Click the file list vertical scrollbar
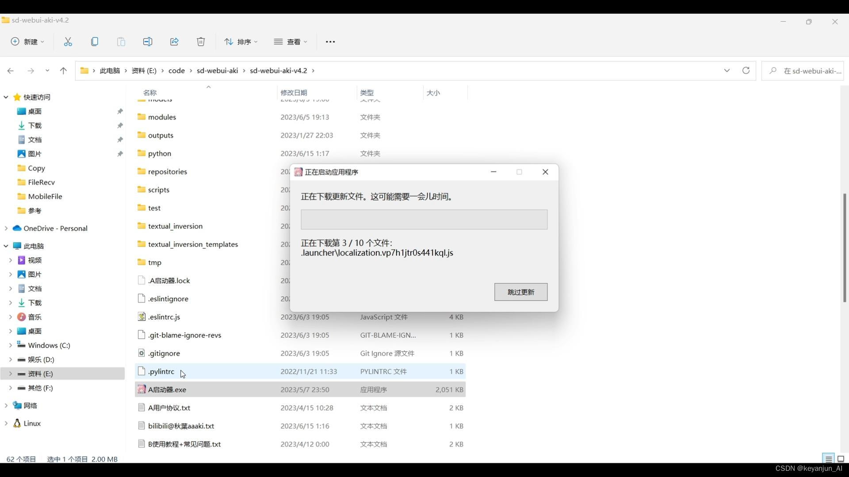 (x=844, y=248)
